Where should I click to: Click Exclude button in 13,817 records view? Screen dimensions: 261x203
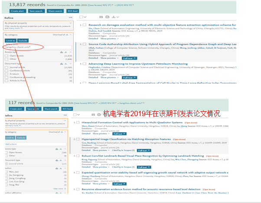pos(23,40)
